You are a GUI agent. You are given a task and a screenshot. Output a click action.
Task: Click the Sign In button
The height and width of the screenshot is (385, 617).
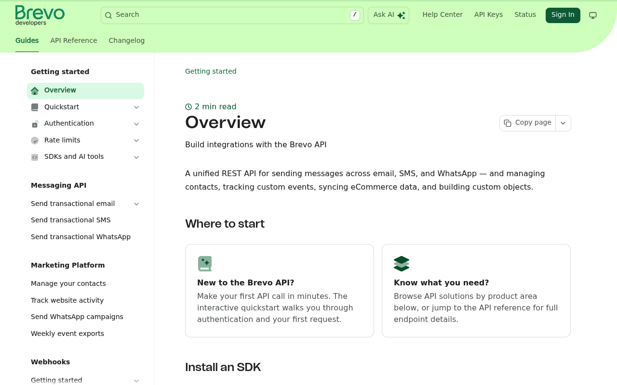pyautogui.click(x=563, y=15)
